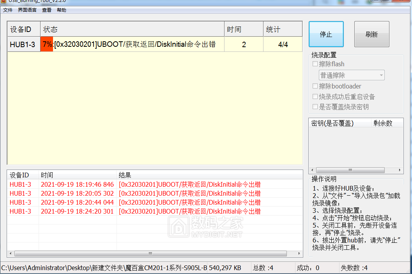
Task: Enable the 擦除flash checkbox
Action: (x=315, y=64)
